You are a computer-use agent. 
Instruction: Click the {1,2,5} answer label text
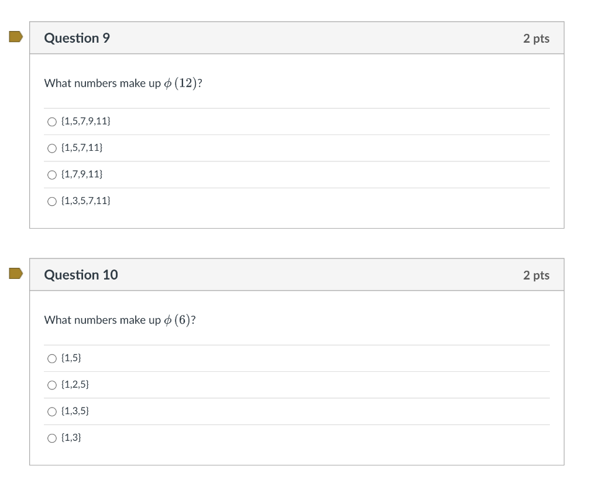tap(75, 385)
